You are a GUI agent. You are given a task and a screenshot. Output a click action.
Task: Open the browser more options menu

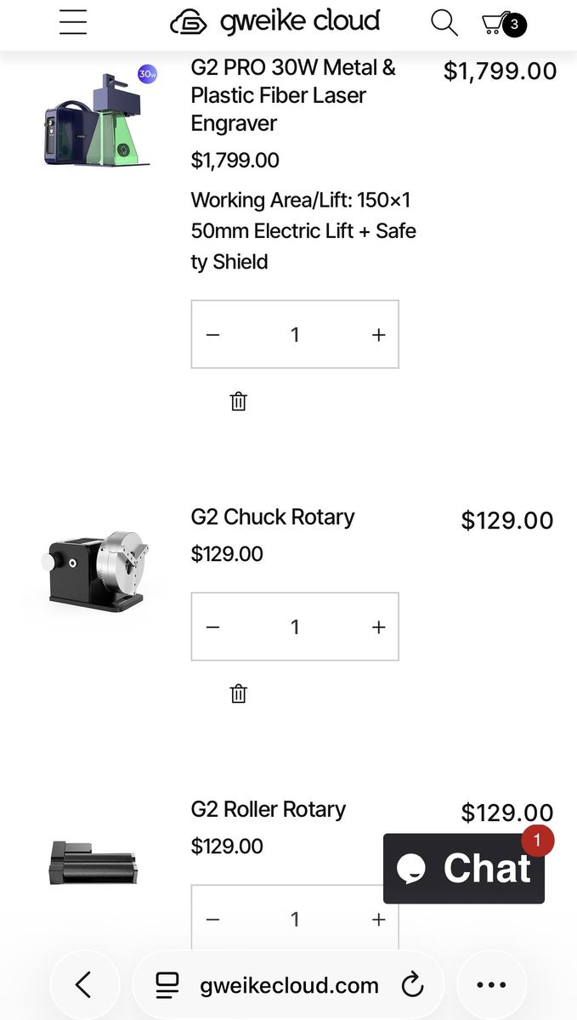click(x=491, y=985)
